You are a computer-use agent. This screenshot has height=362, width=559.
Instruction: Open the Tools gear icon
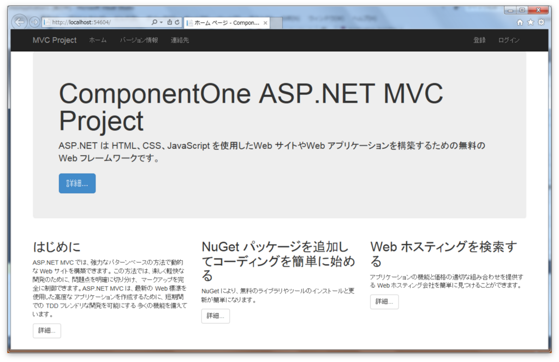[541, 22]
